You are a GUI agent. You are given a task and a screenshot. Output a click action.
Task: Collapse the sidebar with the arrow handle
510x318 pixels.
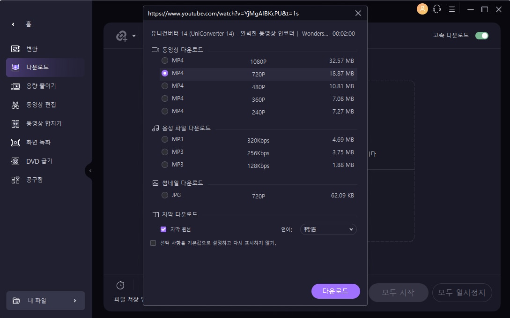(x=89, y=170)
